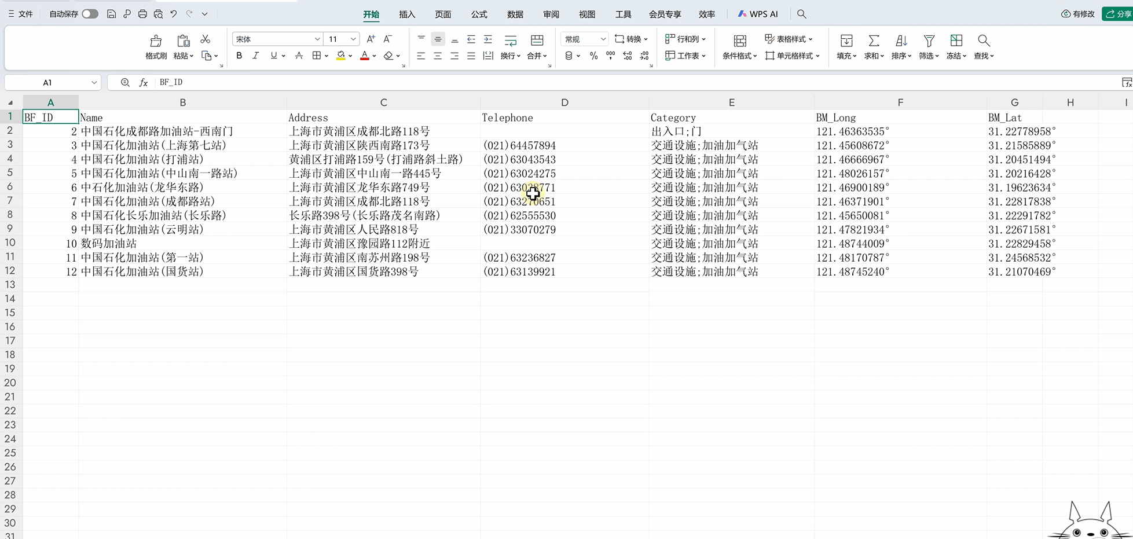Switch to the 公式 tab
This screenshot has height=539, width=1133.
pos(479,14)
